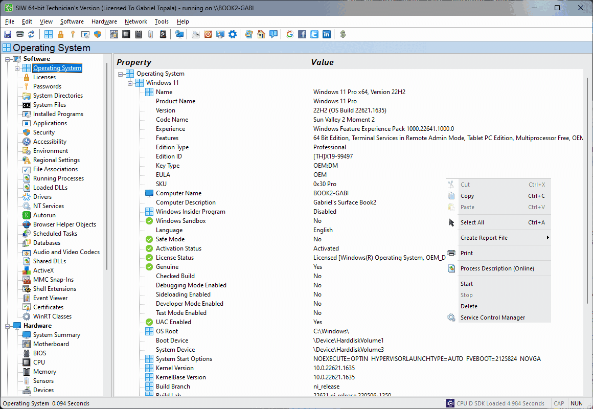Screen dimensions: 593x409
Task: Toggle the NUM indicator in status bar
Action: click(577, 403)
